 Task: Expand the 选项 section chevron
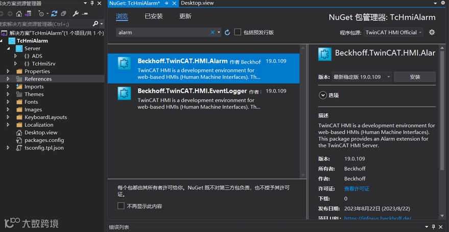click(323, 95)
